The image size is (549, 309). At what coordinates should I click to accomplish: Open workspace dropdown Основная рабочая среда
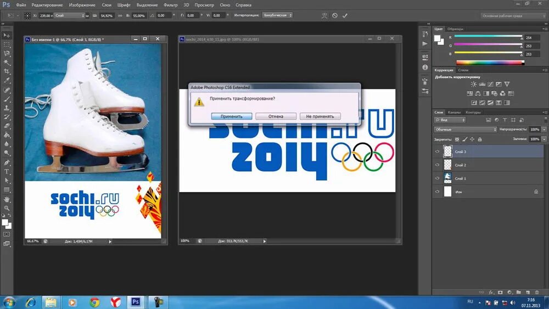[513, 16]
